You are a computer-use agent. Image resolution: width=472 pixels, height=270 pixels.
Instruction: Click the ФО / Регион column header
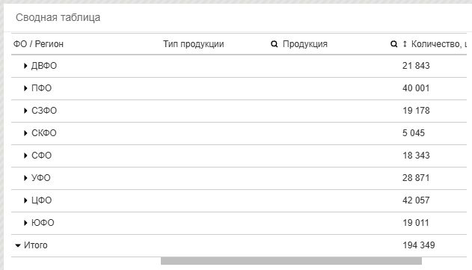click(x=38, y=44)
